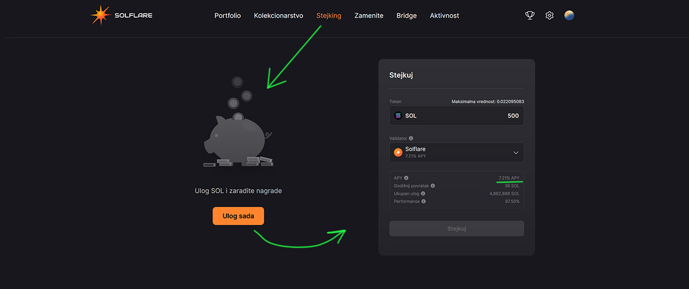
Task: Open the Bridge page
Action: point(406,16)
